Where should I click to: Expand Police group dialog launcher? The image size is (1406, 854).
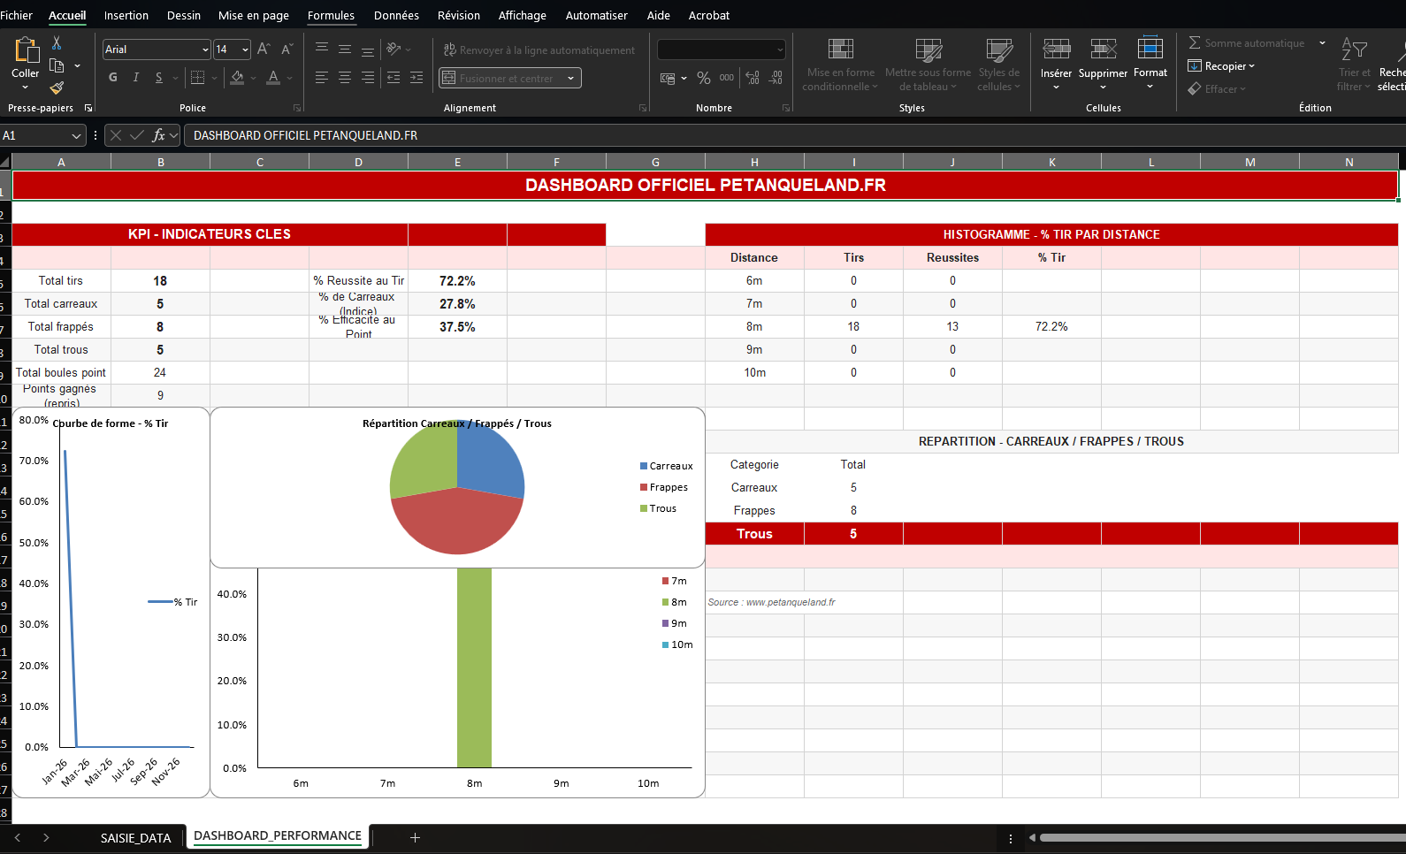(297, 108)
